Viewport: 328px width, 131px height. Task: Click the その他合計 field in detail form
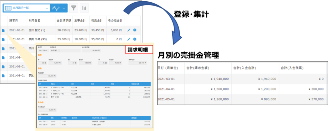[47, 110]
